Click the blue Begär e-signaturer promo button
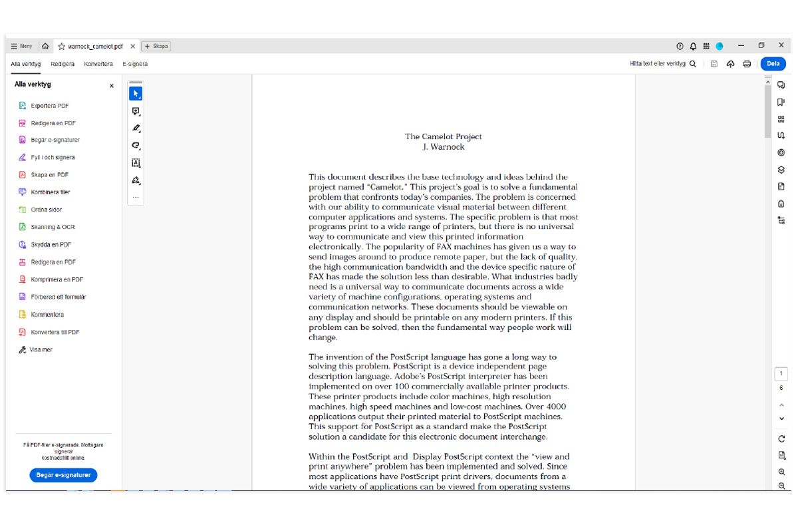This screenshot has height=529, width=798. 63,475
